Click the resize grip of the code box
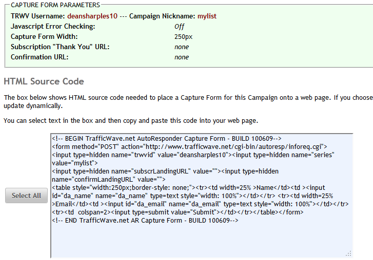The width and height of the screenshot is (373, 260). 349,253
